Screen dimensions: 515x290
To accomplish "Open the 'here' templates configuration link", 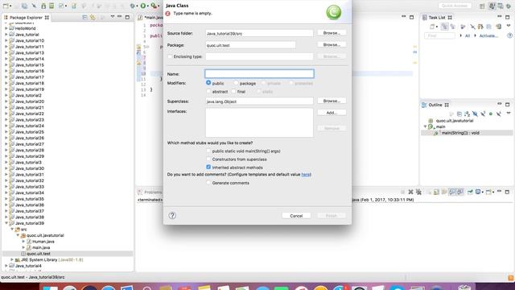I will pyautogui.click(x=306, y=175).
